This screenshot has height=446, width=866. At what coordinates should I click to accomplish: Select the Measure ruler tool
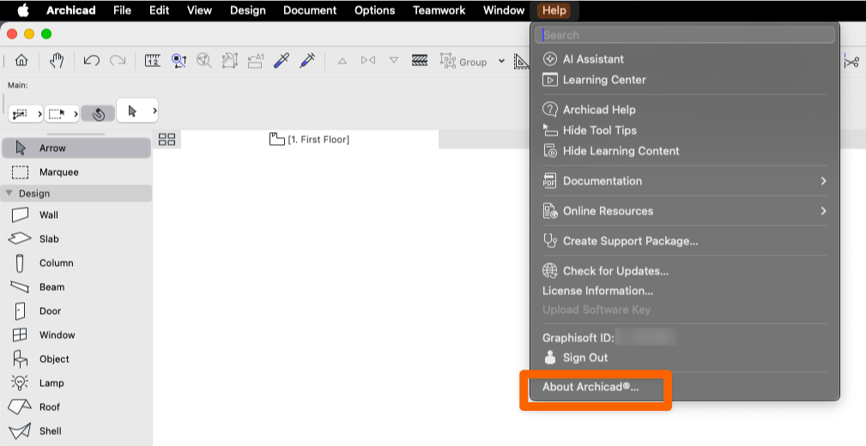pos(153,61)
